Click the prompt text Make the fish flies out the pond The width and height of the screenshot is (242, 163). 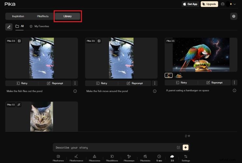pyautogui.click(x=24, y=91)
